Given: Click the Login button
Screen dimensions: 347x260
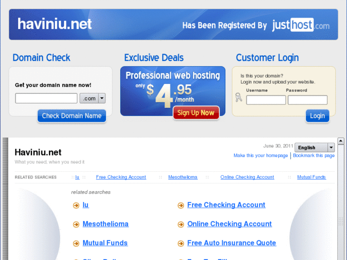Looking at the screenshot, I should pos(317,116).
